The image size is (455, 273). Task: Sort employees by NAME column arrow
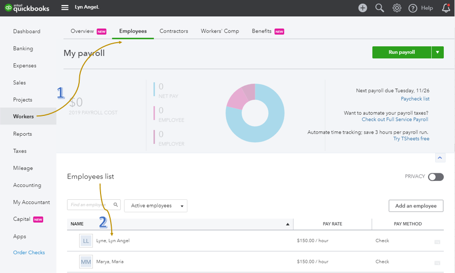pyautogui.click(x=287, y=224)
